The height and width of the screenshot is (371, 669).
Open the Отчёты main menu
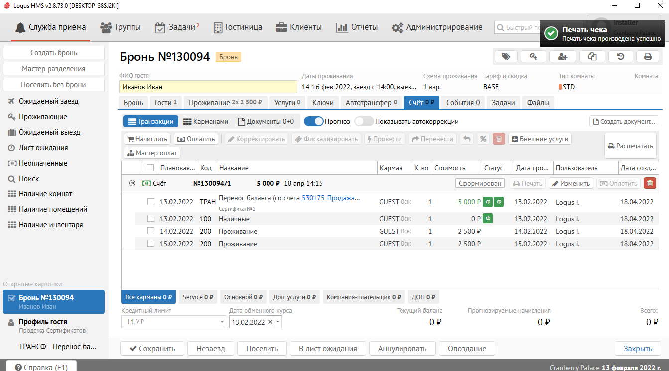click(357, 27)
